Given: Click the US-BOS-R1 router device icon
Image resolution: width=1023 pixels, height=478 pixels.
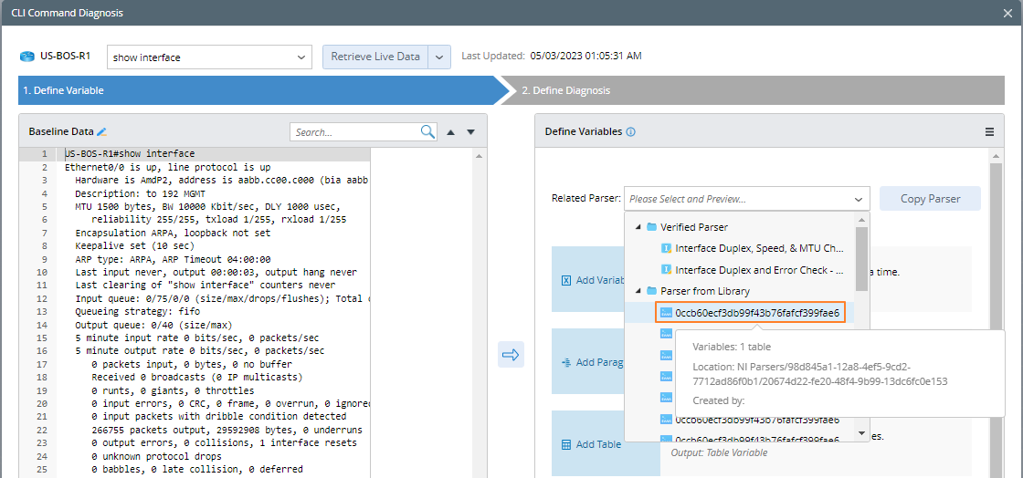Looking at the screenshot, I should pyautogui.click(x=26, y=56).
